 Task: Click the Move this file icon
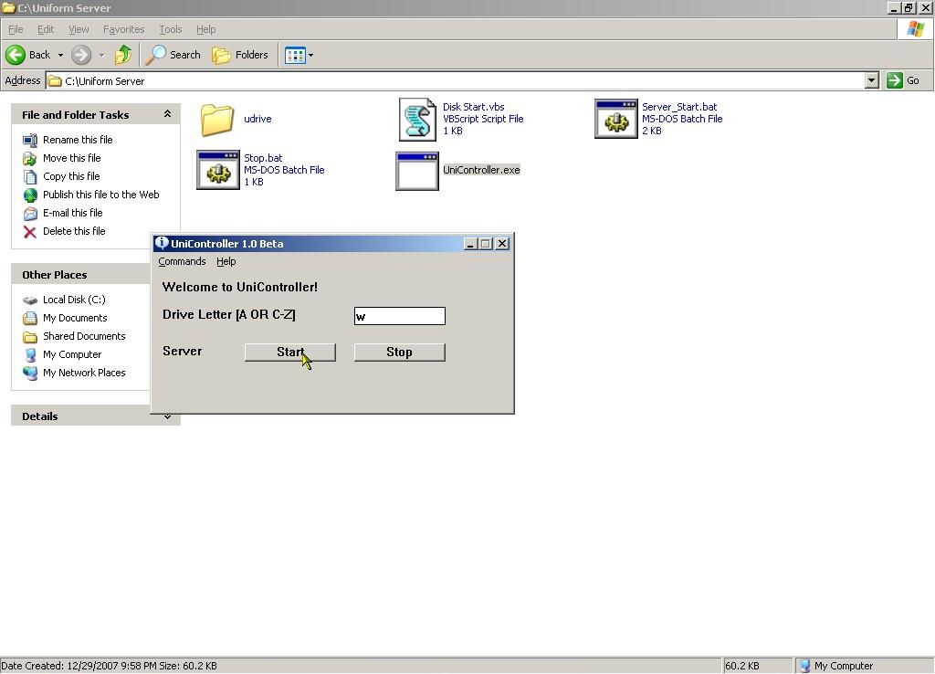pos(30,159)
